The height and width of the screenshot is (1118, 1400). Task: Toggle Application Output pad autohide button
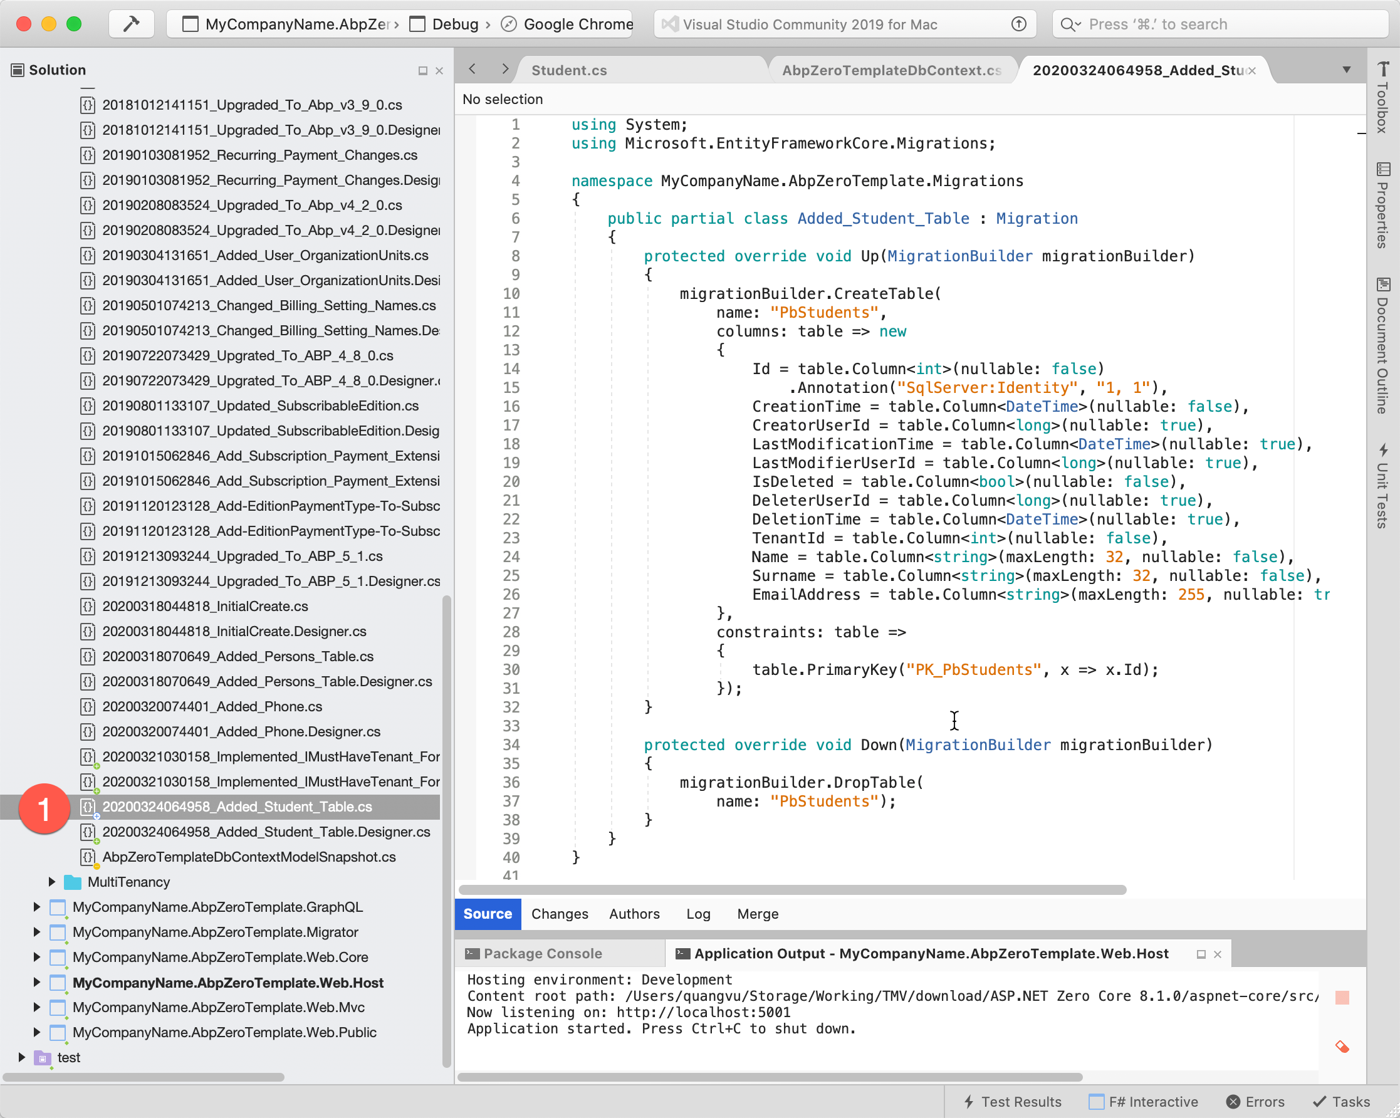pyautogui.click(x=1201, y=954)
